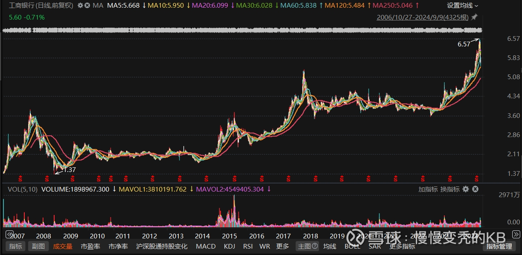Open 指标管理 panel

coord(499,246)
